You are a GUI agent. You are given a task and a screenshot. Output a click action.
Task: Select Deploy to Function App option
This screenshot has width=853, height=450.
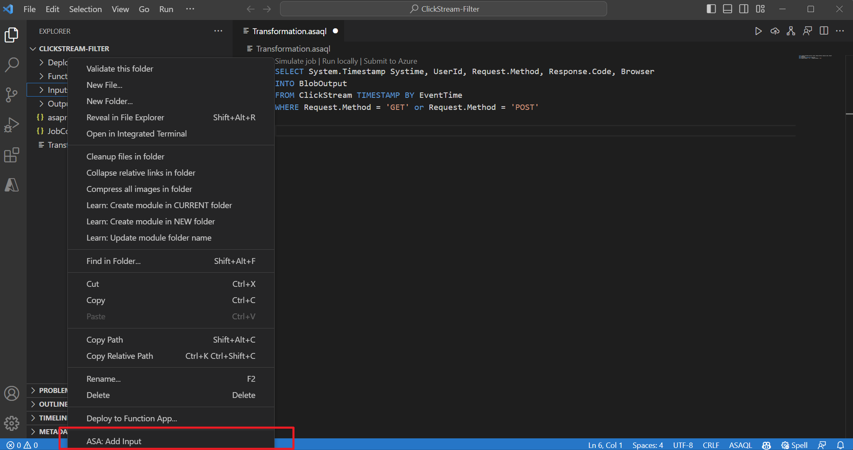131,418
